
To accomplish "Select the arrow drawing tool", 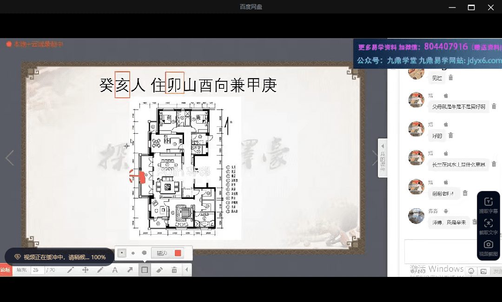I will pyautogui.click(x=130, y=270).
